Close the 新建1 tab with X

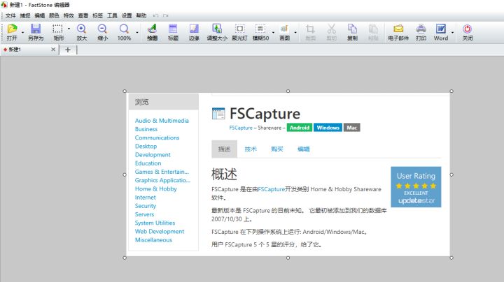53,50
